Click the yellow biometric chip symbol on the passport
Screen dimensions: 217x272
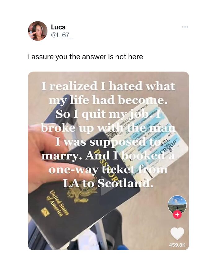[x=45, y=212]
